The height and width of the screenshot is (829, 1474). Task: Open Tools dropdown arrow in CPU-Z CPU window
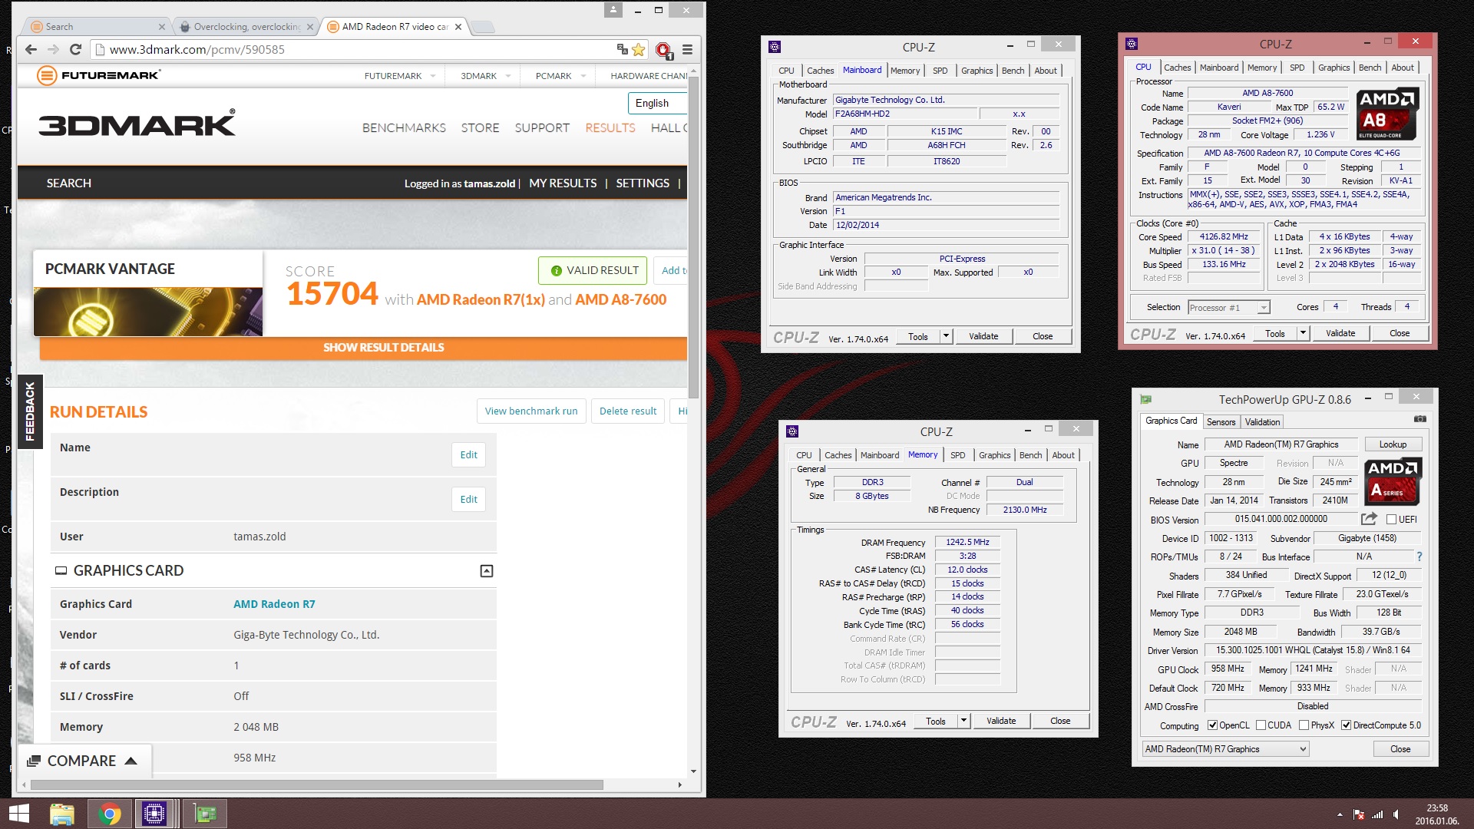pos(1303,333)
